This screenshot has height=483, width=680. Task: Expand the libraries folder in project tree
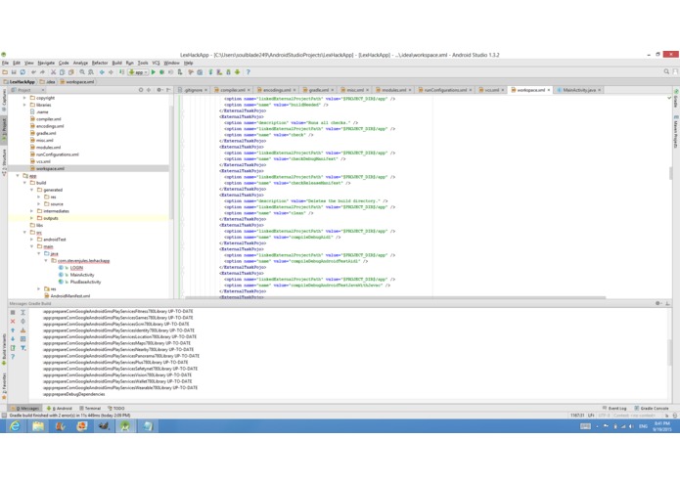[x=24, y=105]
